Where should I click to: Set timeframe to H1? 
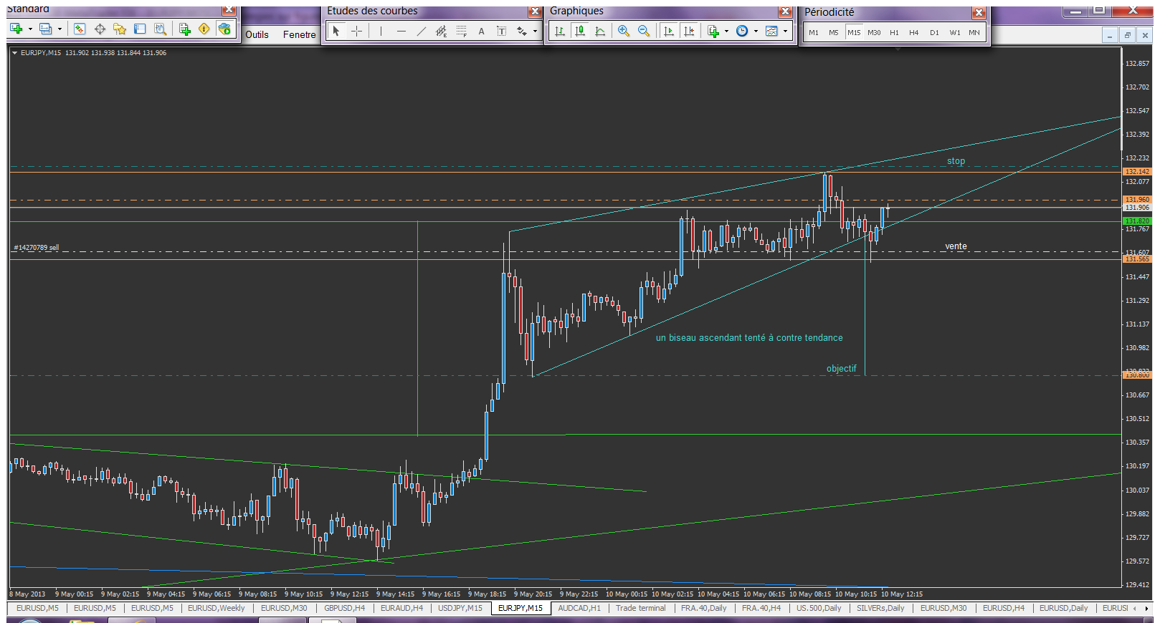click(894, 32)
